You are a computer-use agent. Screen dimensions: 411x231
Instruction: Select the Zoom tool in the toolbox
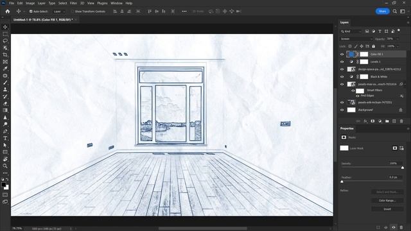5,166
